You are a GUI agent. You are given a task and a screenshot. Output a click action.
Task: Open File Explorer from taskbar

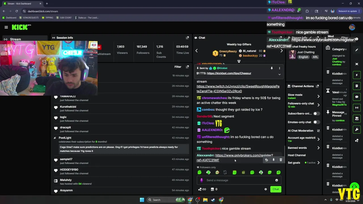(205, 200)
